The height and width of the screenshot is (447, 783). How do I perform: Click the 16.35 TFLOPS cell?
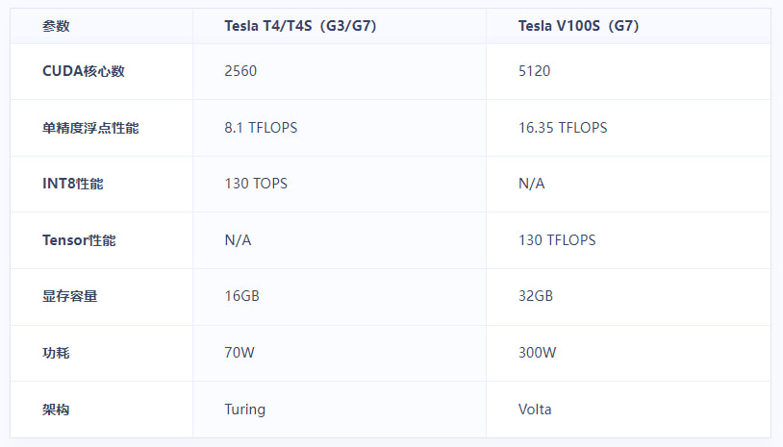pos(562,127)
